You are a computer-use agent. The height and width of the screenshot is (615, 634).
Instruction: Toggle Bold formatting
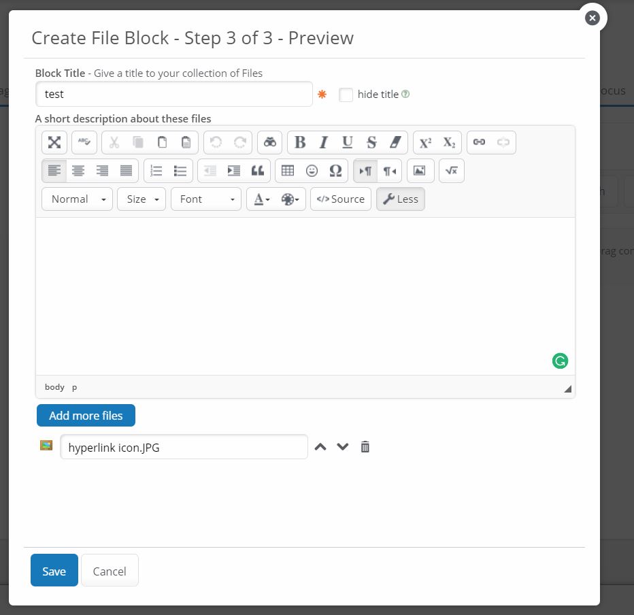pos(300,142)
